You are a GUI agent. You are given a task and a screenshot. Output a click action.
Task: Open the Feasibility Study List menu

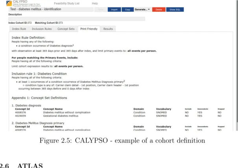66,3
